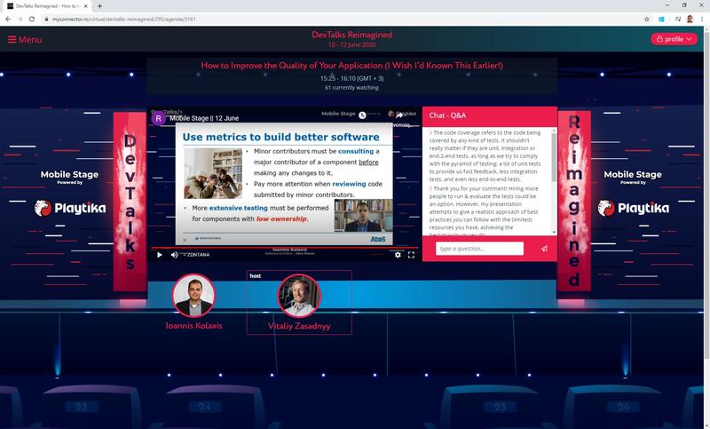
Task: Open the video settings gear
Action: click(398, 255)
